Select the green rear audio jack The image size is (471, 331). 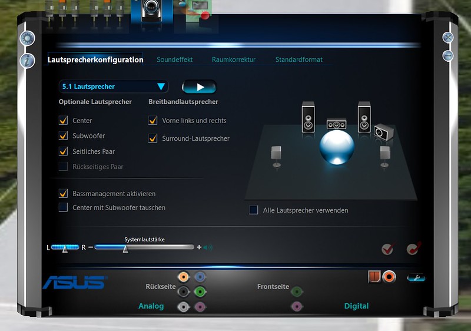[x=200, y=292]
